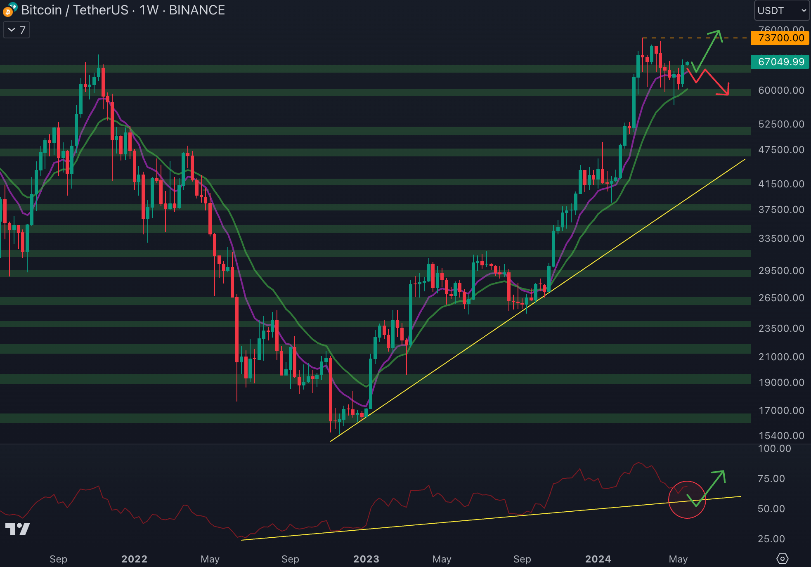The image size is (811, 567).
Task: Click the 1W interval in title
Action: pos(149,10)
